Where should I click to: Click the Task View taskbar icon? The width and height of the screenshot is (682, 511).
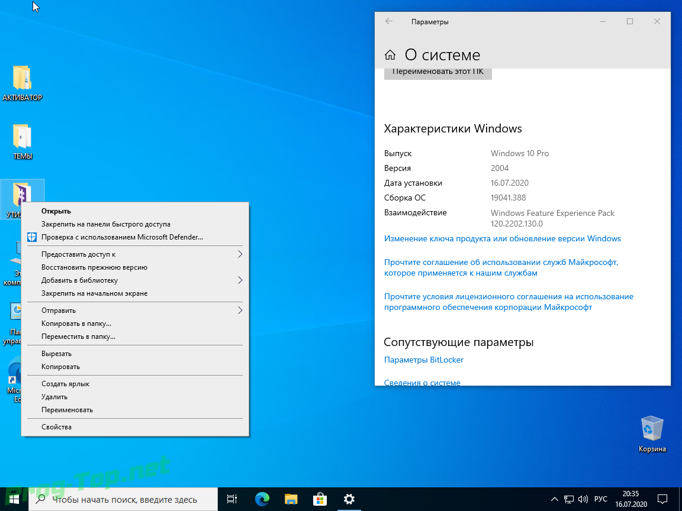[232, 499]
